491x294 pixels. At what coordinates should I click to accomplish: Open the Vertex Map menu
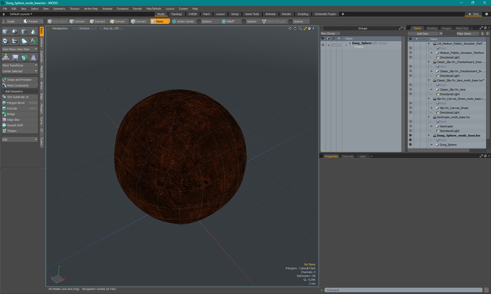[x=91, y=9]
